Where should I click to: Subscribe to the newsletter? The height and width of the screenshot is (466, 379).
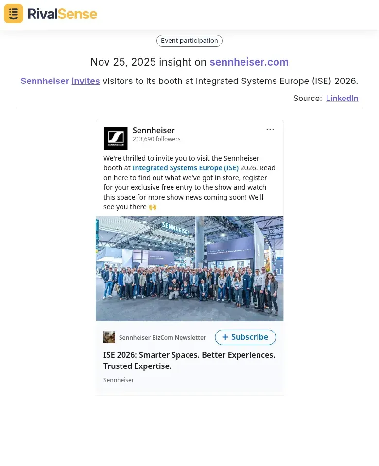(x=245, y=337)
